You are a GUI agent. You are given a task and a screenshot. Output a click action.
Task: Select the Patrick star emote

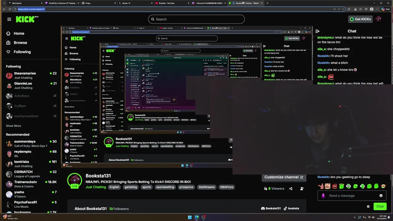pos(321,186)
